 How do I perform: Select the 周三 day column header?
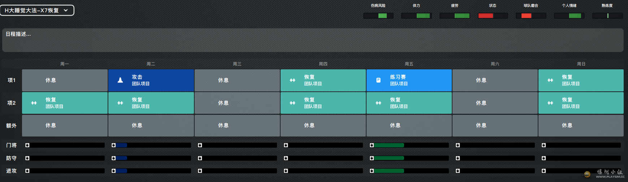[237, 64]
